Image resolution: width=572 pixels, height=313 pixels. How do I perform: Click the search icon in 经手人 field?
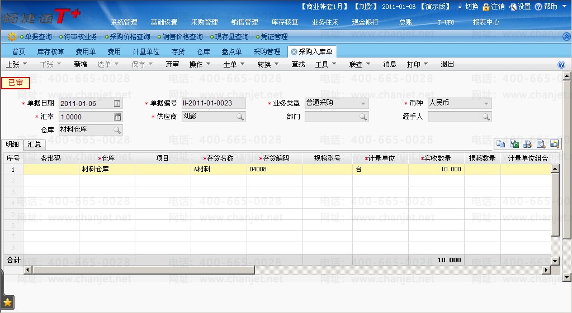pos(486,117)
